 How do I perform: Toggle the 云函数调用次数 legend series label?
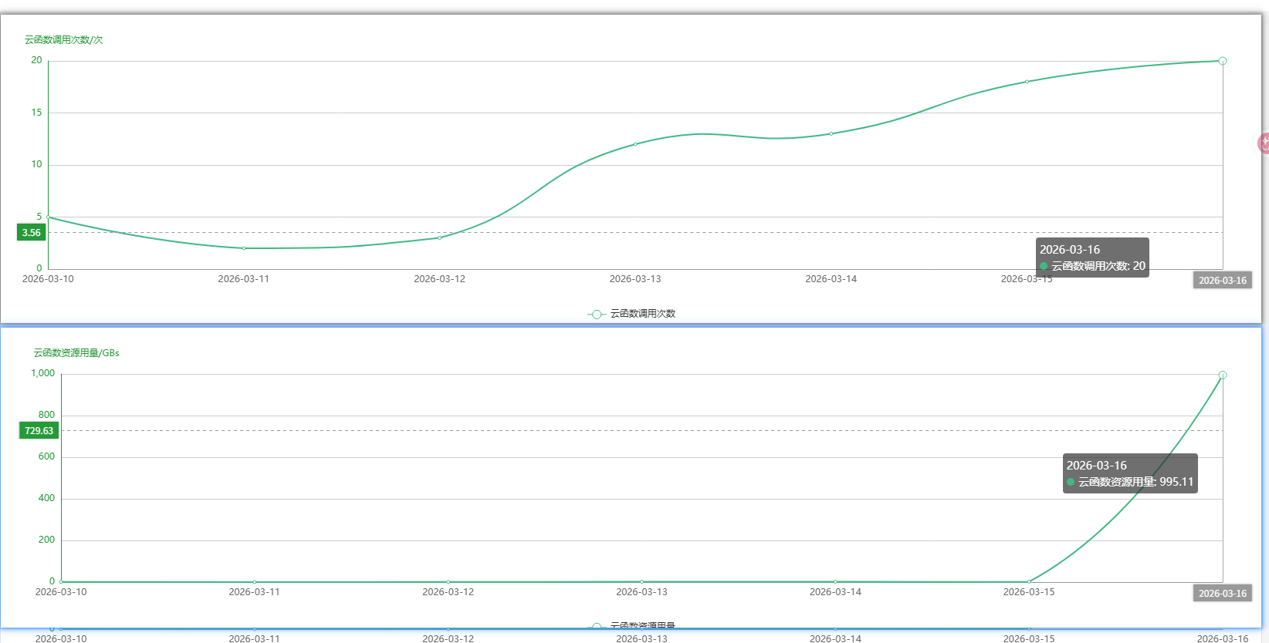(642, 314)
